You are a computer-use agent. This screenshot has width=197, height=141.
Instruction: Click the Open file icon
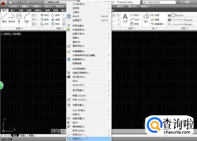(15, 2)
